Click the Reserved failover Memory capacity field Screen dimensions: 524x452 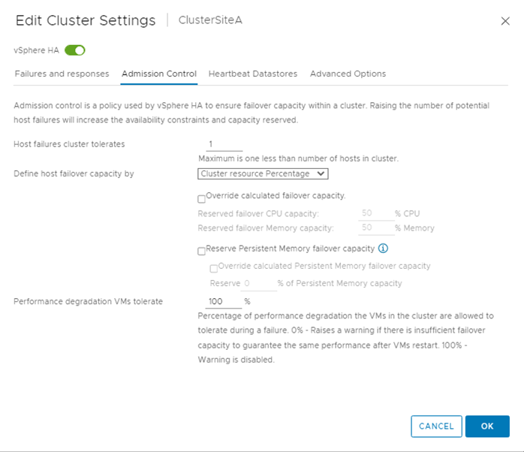[x=375, y=228]
